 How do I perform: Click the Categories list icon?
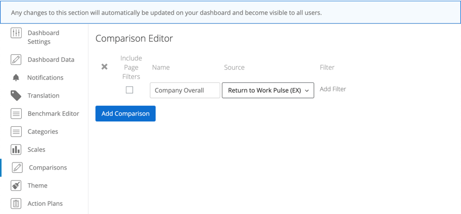coord(16,132)
